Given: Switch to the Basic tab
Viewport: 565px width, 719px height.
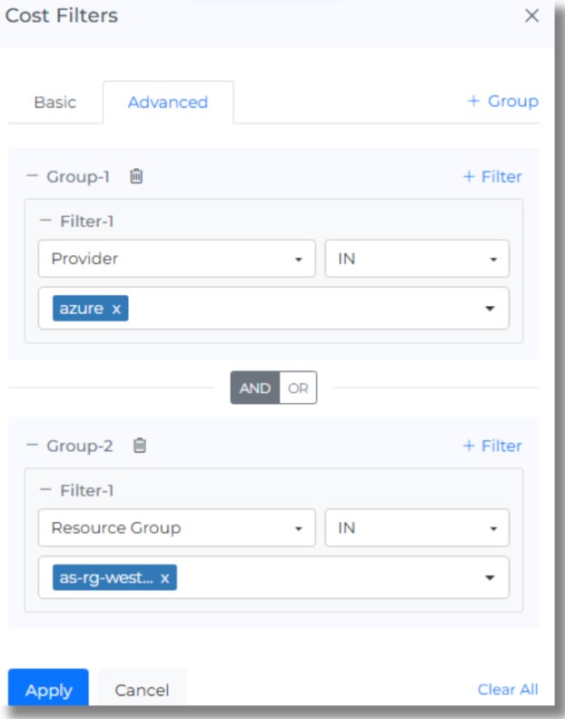Looking at the screenshot, I should [55, 103].
